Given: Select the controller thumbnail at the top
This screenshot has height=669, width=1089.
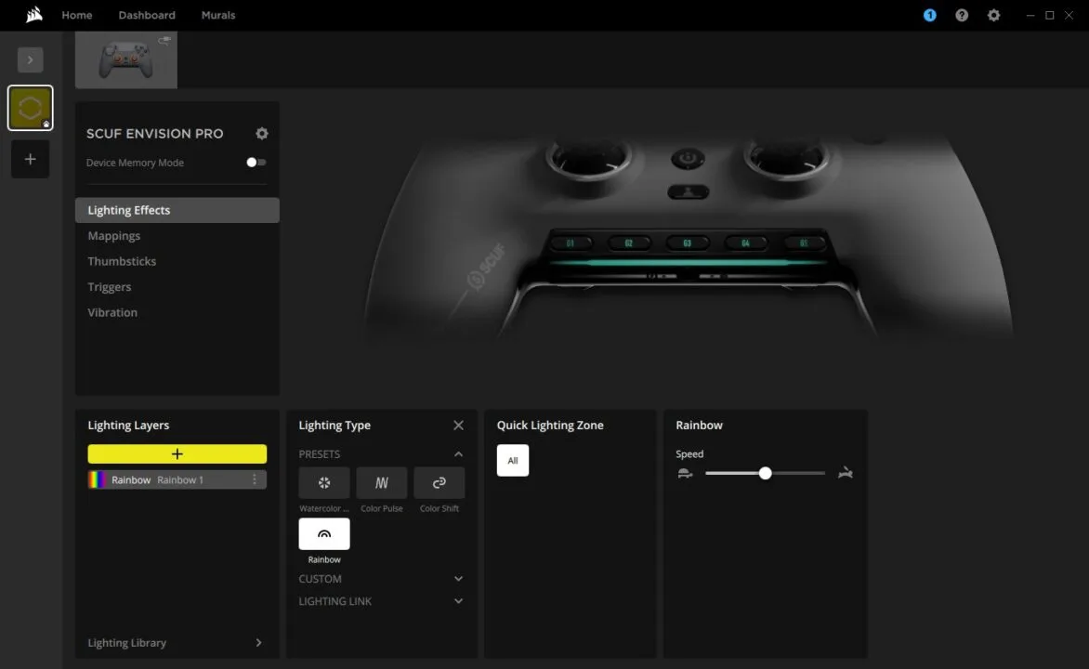Looking at the screenshot, I should (x=125, y=59).
